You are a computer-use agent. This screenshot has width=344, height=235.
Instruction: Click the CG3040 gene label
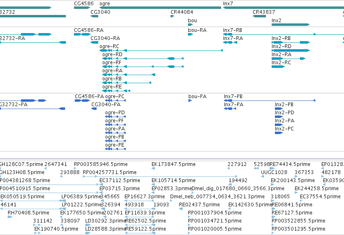coord(101,12)
